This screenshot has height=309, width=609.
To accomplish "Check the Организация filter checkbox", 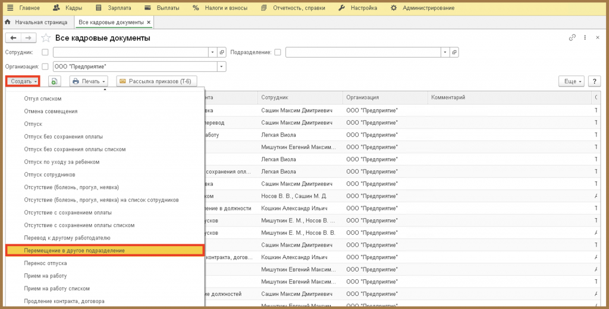I will point(45,66).
